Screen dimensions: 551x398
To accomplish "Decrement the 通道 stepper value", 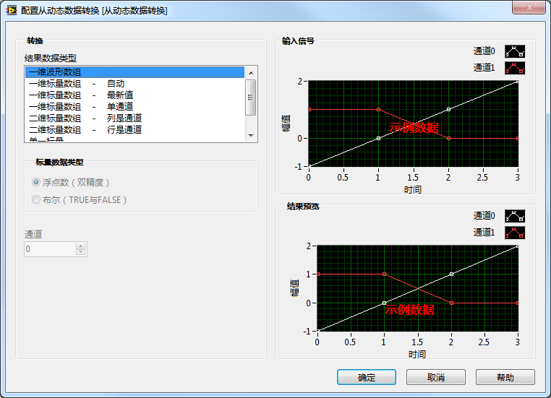I will (x=81, y=252).
